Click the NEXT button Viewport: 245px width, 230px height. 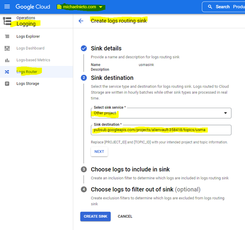click(x=99, y=152)
